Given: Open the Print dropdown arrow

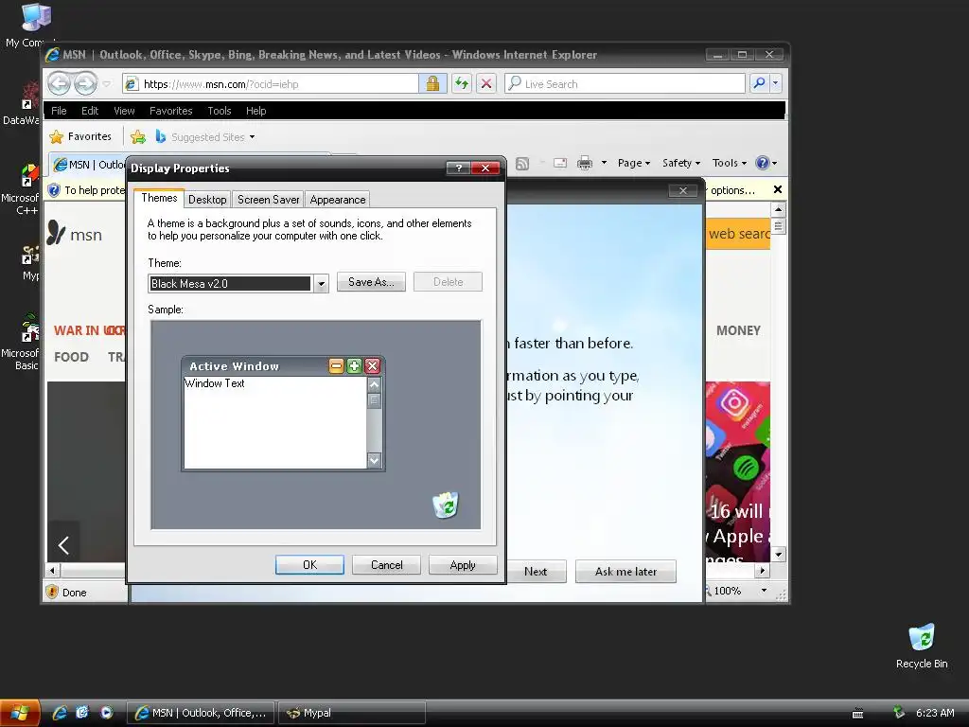Looking at the screenshot, I should (604, 163).
